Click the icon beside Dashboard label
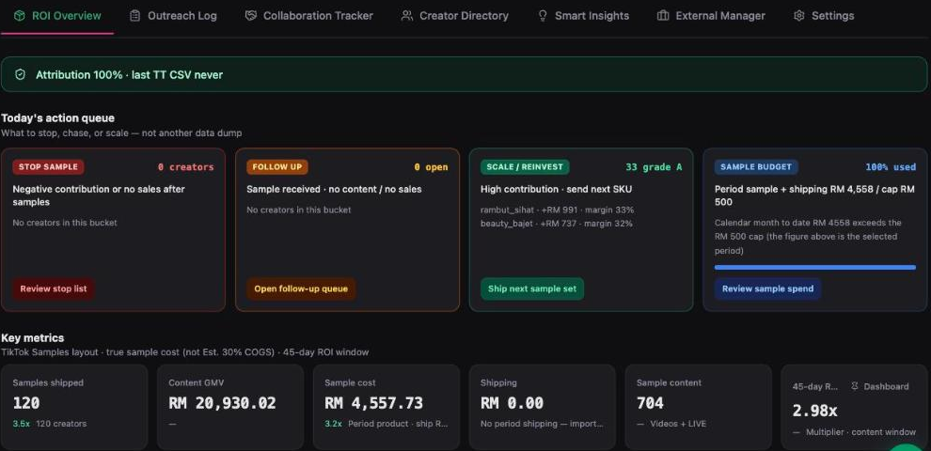 (855, 386)
